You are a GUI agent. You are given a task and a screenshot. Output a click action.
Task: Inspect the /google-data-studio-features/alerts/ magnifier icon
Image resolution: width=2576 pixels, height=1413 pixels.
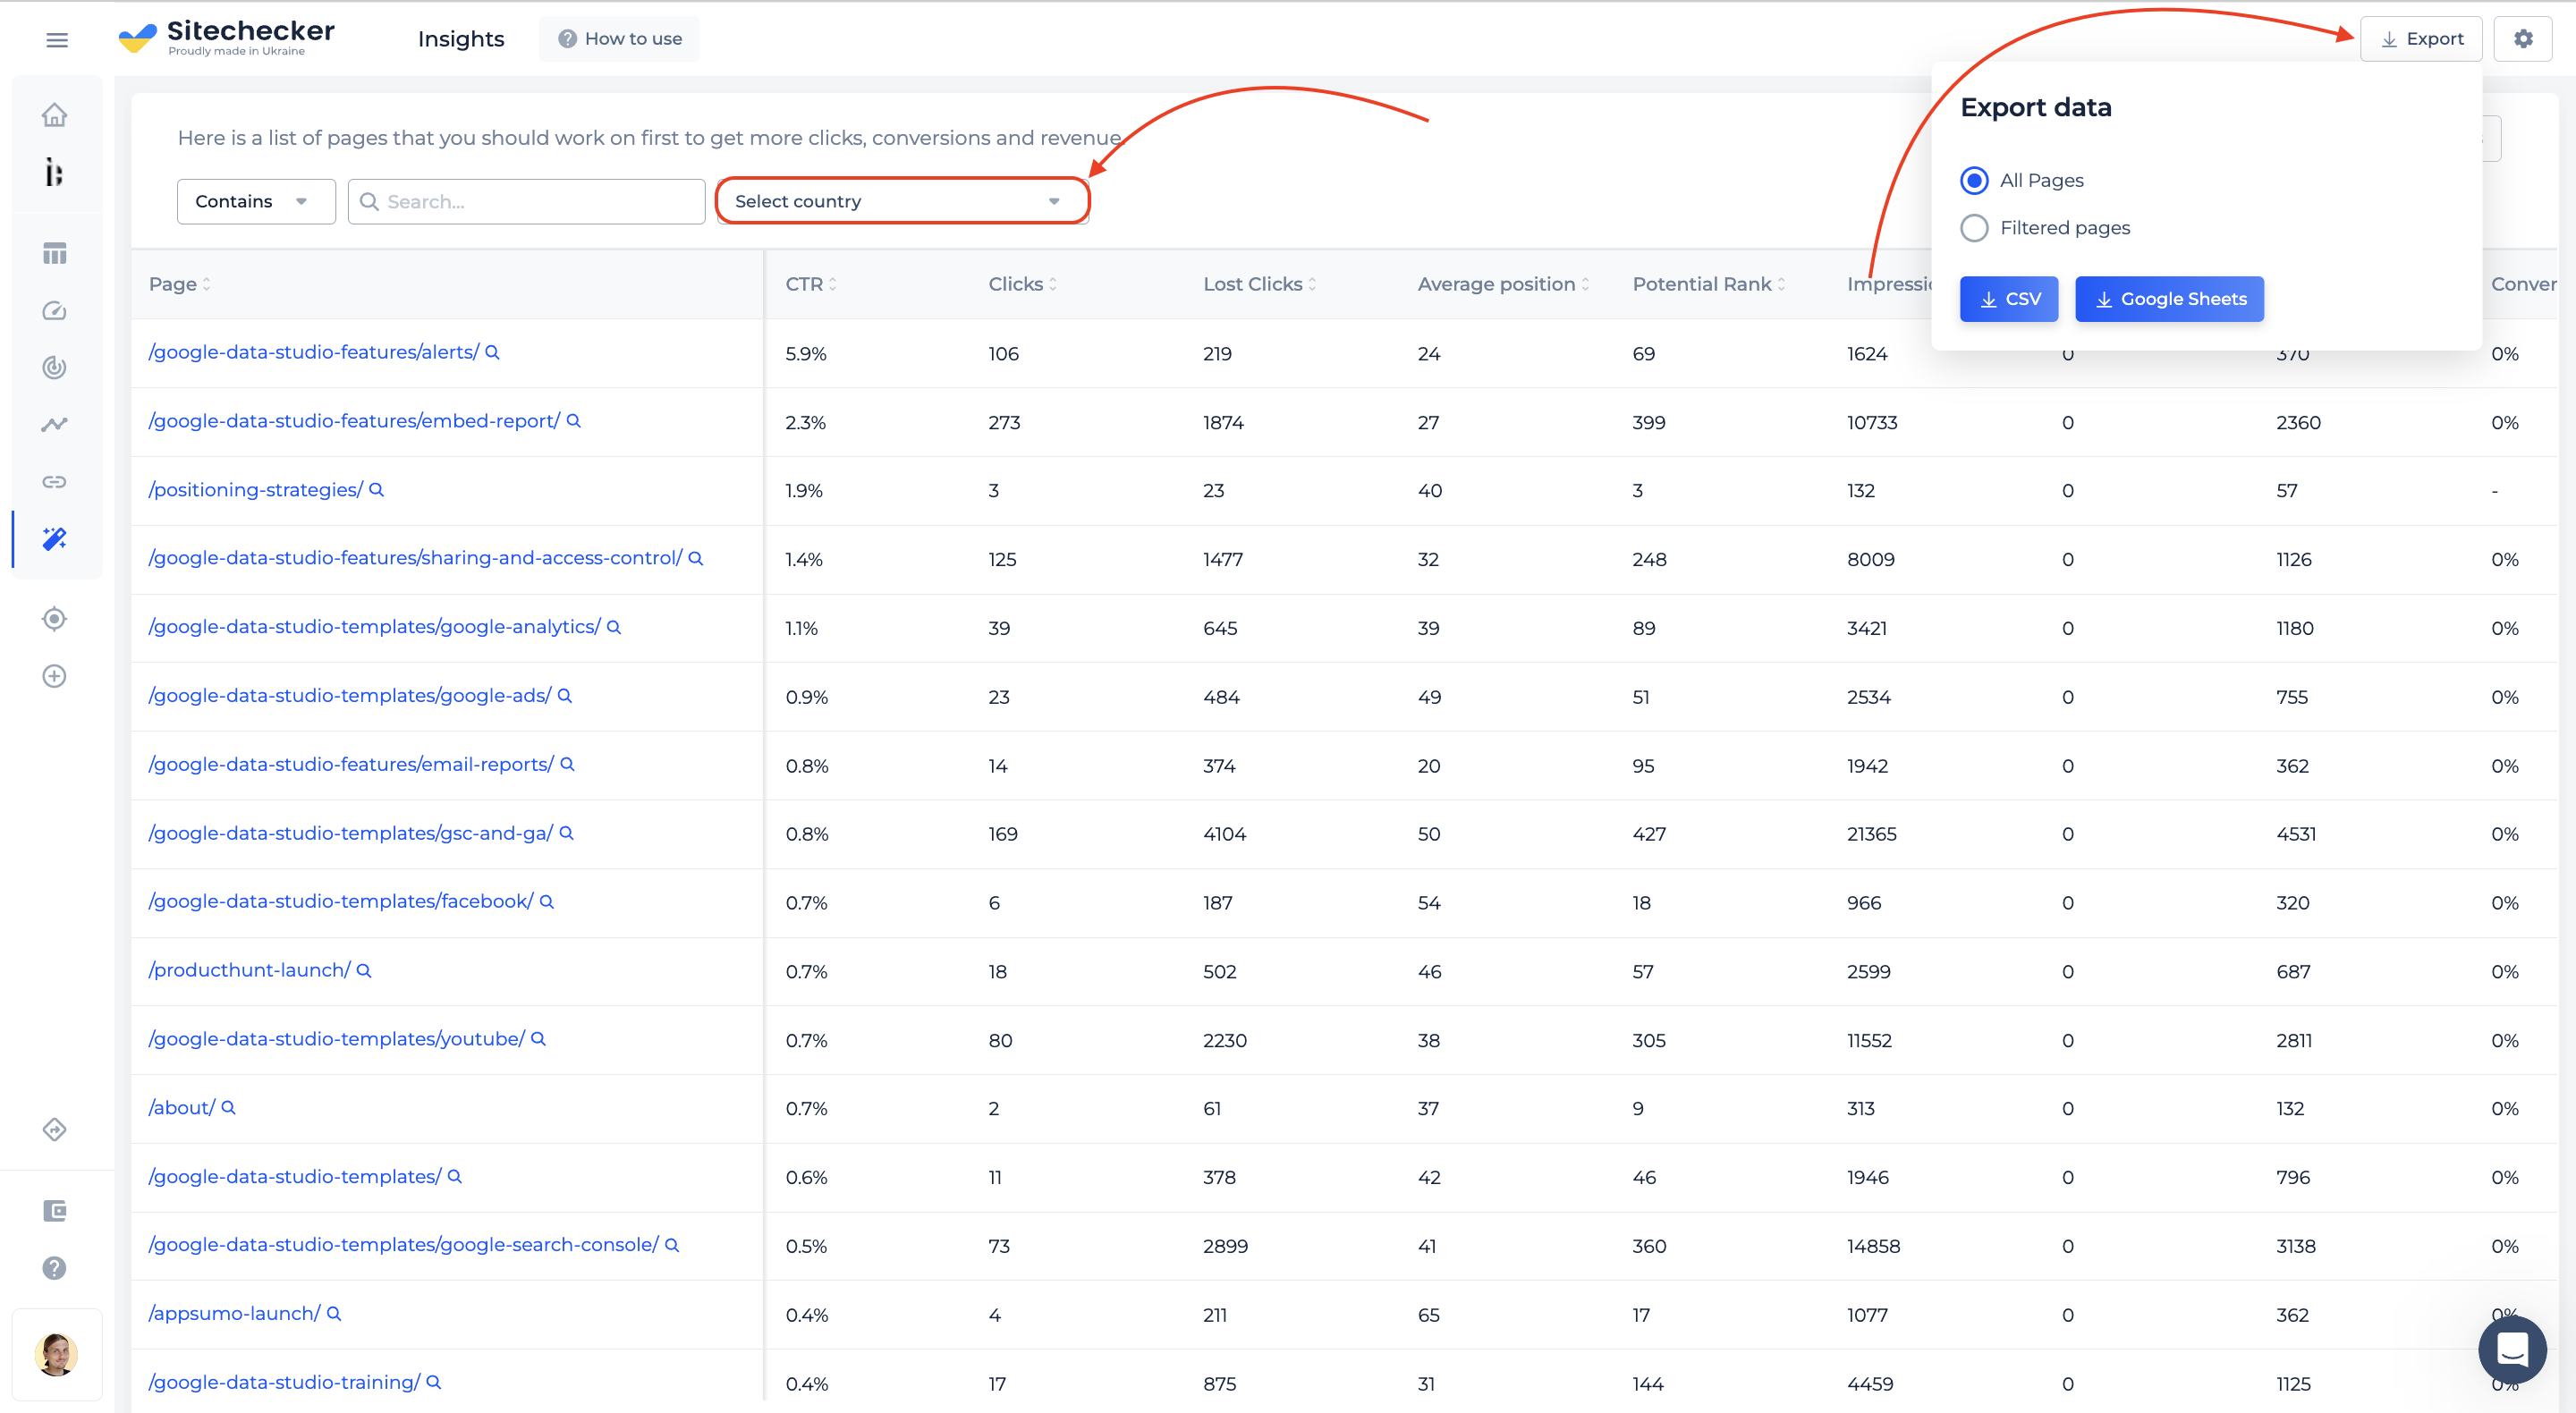492,352
